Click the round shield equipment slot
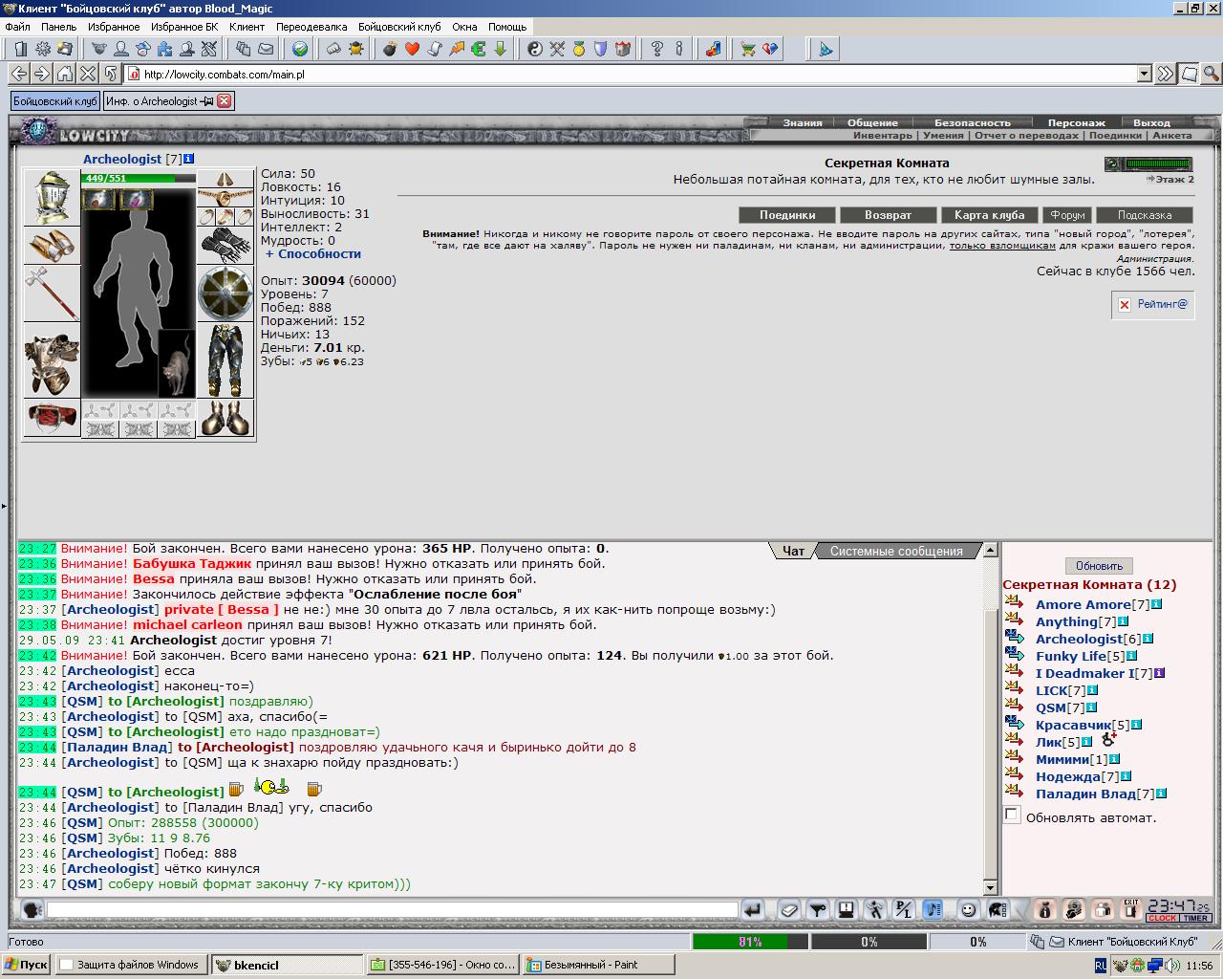The width and height of the screenshot is (1223, 979). click(225, 294)
